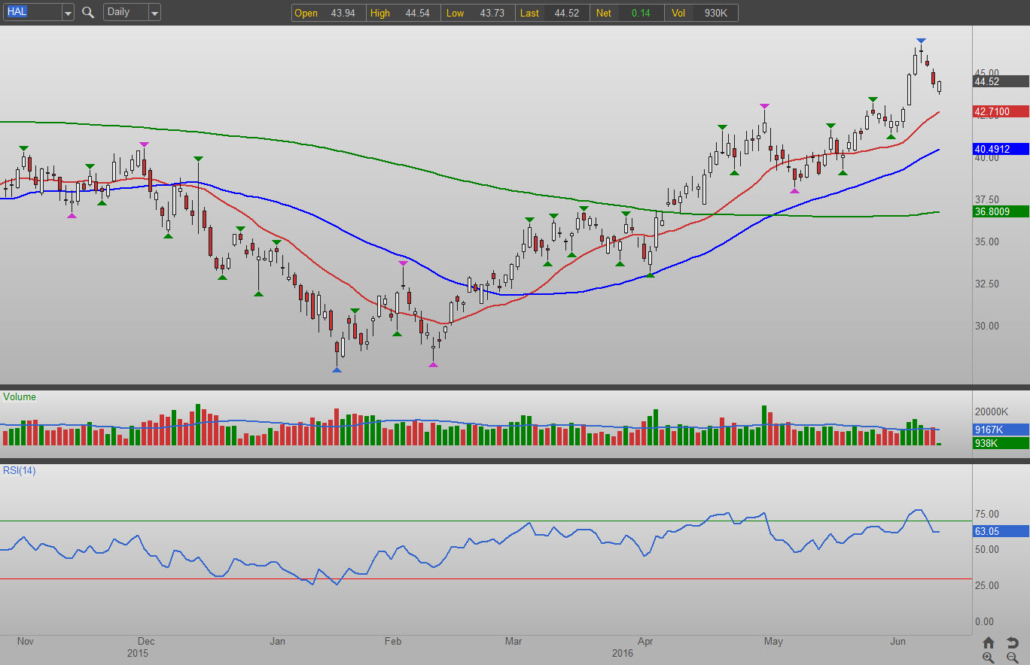Click the 9167K average volume tag
Screen dimensions: 1030x665
point(1001,430)
